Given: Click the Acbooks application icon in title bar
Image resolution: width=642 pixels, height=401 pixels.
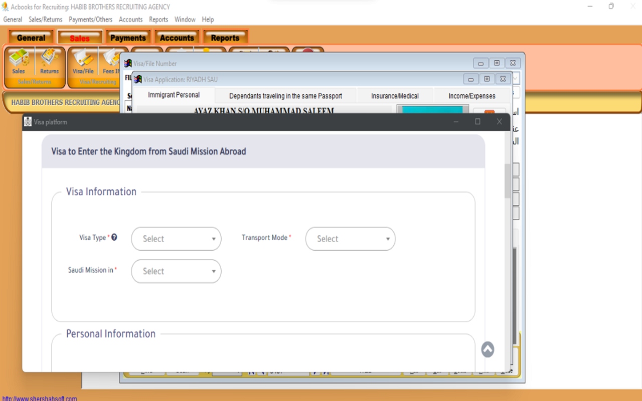Looking at the screenshot, I should [5, 7].
